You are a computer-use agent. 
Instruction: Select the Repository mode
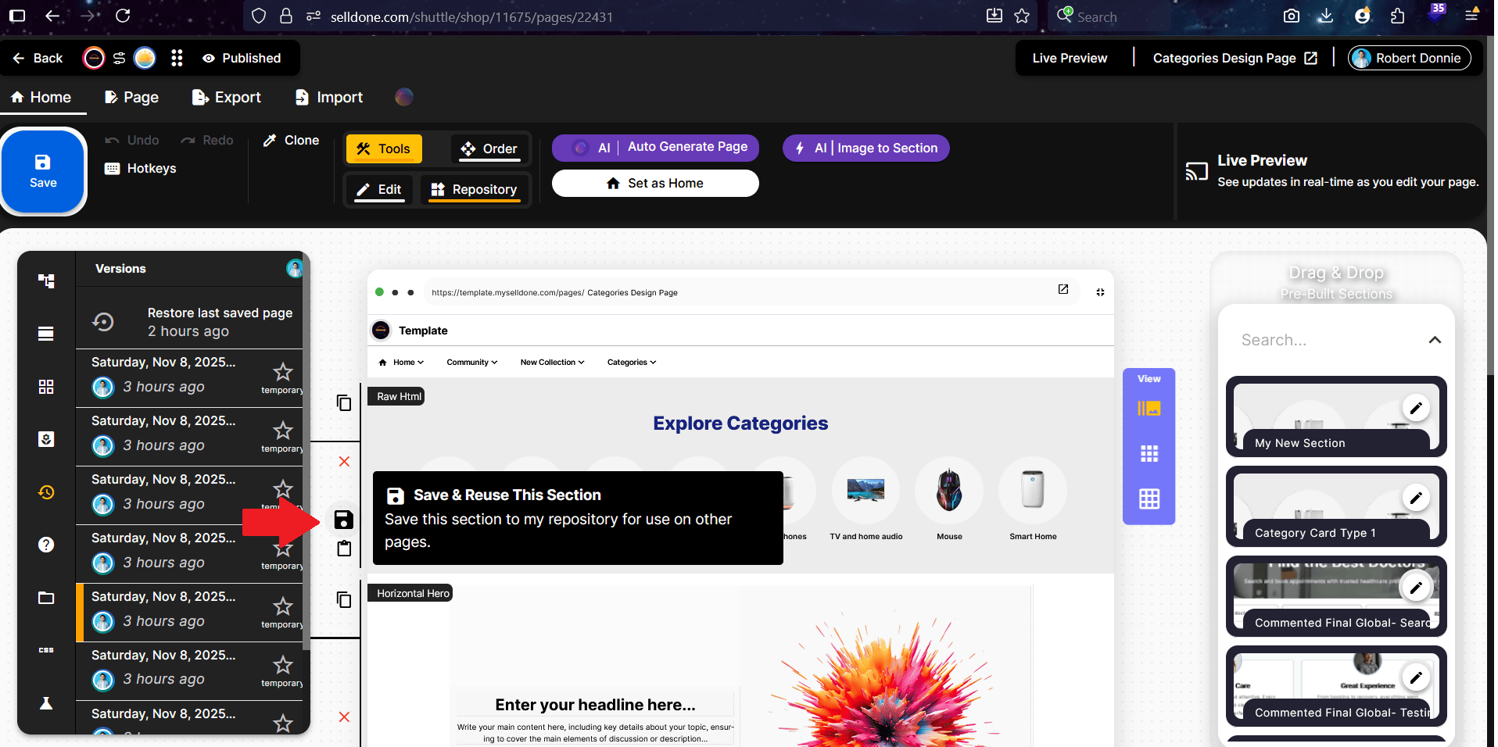(475, 189)
